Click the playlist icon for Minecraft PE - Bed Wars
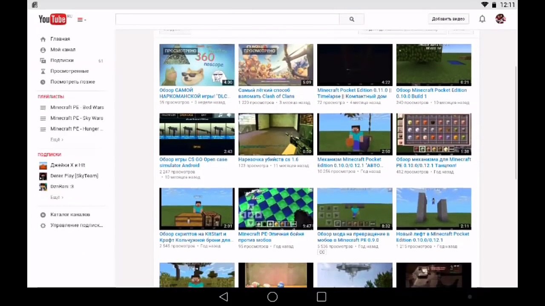This screenshot has height=306, width=545. (x=43, y=108)
